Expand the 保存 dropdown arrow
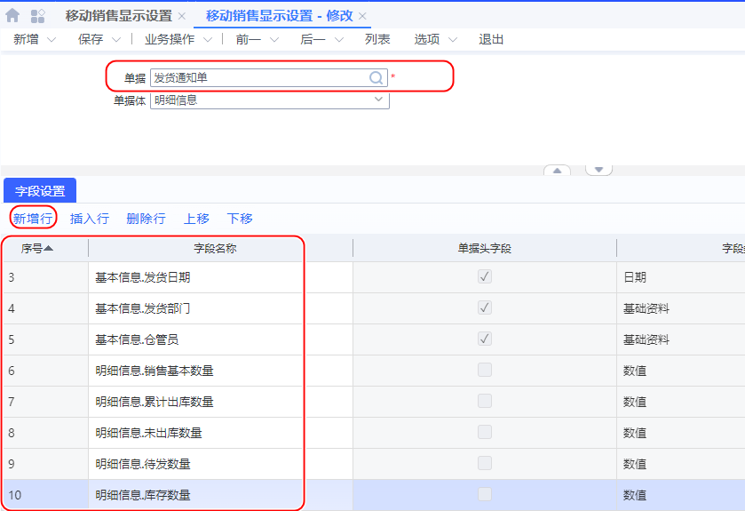This screenshot has width=745, height=511. [120, 40]
